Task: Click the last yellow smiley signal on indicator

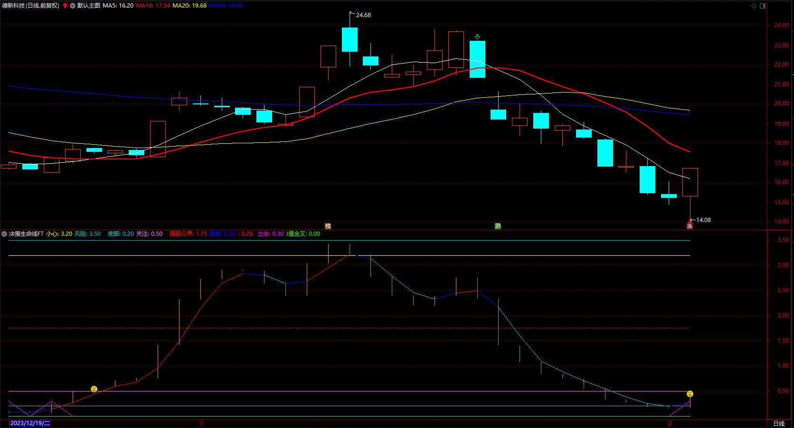Action: point(690,394)
